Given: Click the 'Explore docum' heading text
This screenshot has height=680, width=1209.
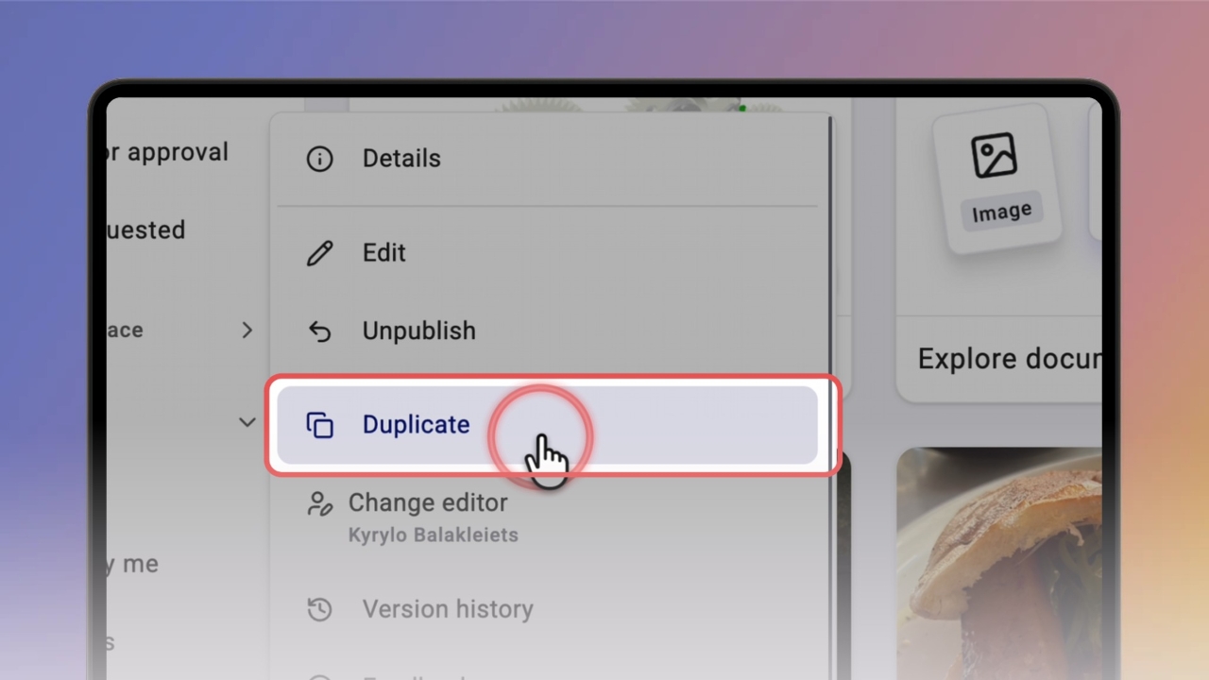Looking at the screenshot, I should (x=1010, y=359).
